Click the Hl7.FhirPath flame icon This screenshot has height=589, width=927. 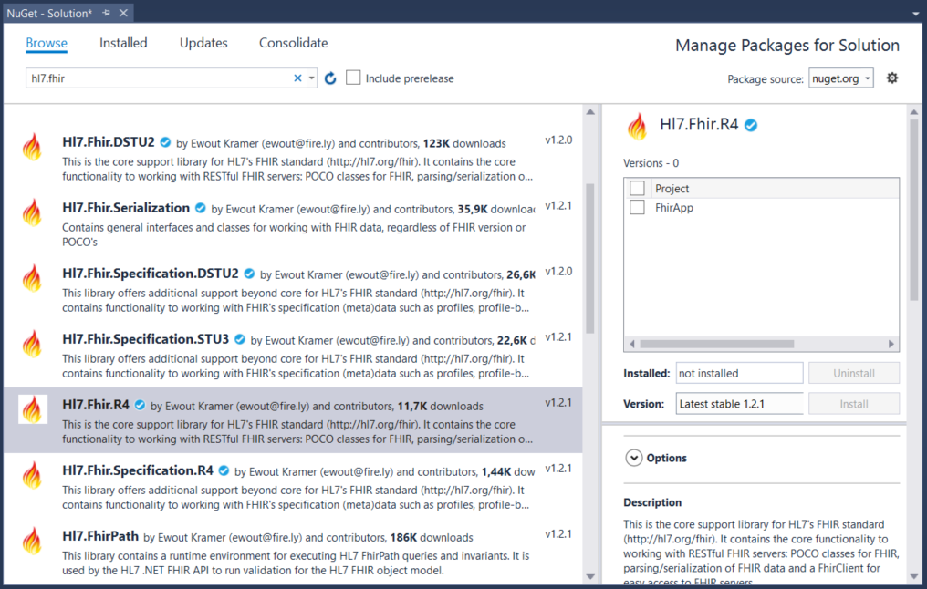33,541
